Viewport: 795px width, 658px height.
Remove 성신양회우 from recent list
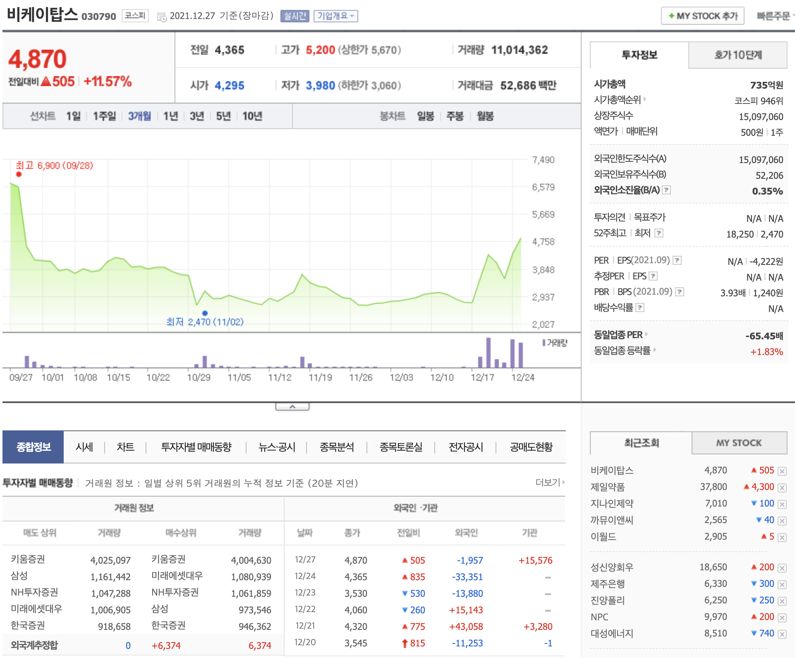pyautogui.click(x=782, y=568)
